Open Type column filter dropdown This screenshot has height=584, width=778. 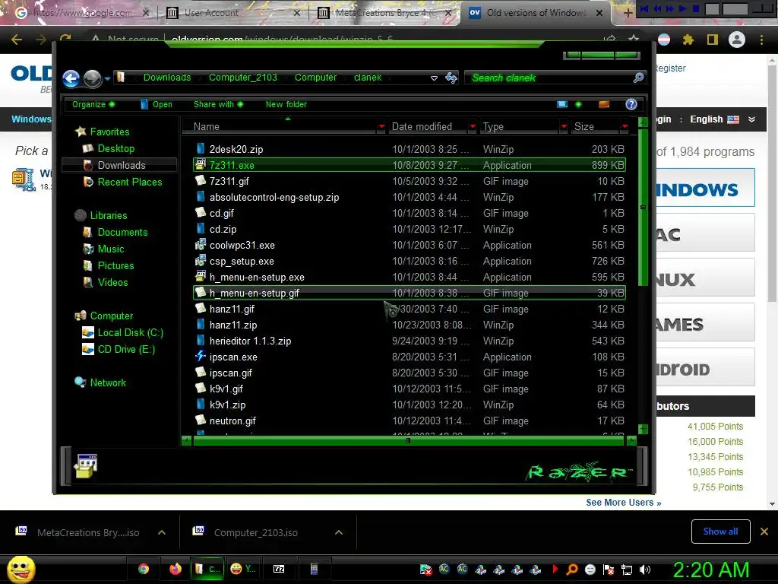coord(564,127)
